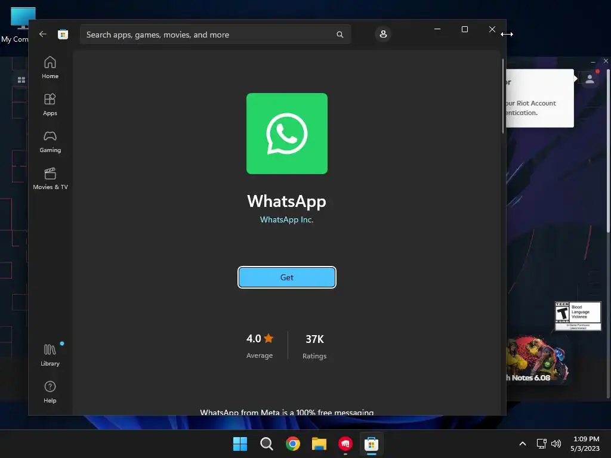Click the grid icon in the background window
The width and height of the screenshot is (611, 458).
tap(21, 80)
